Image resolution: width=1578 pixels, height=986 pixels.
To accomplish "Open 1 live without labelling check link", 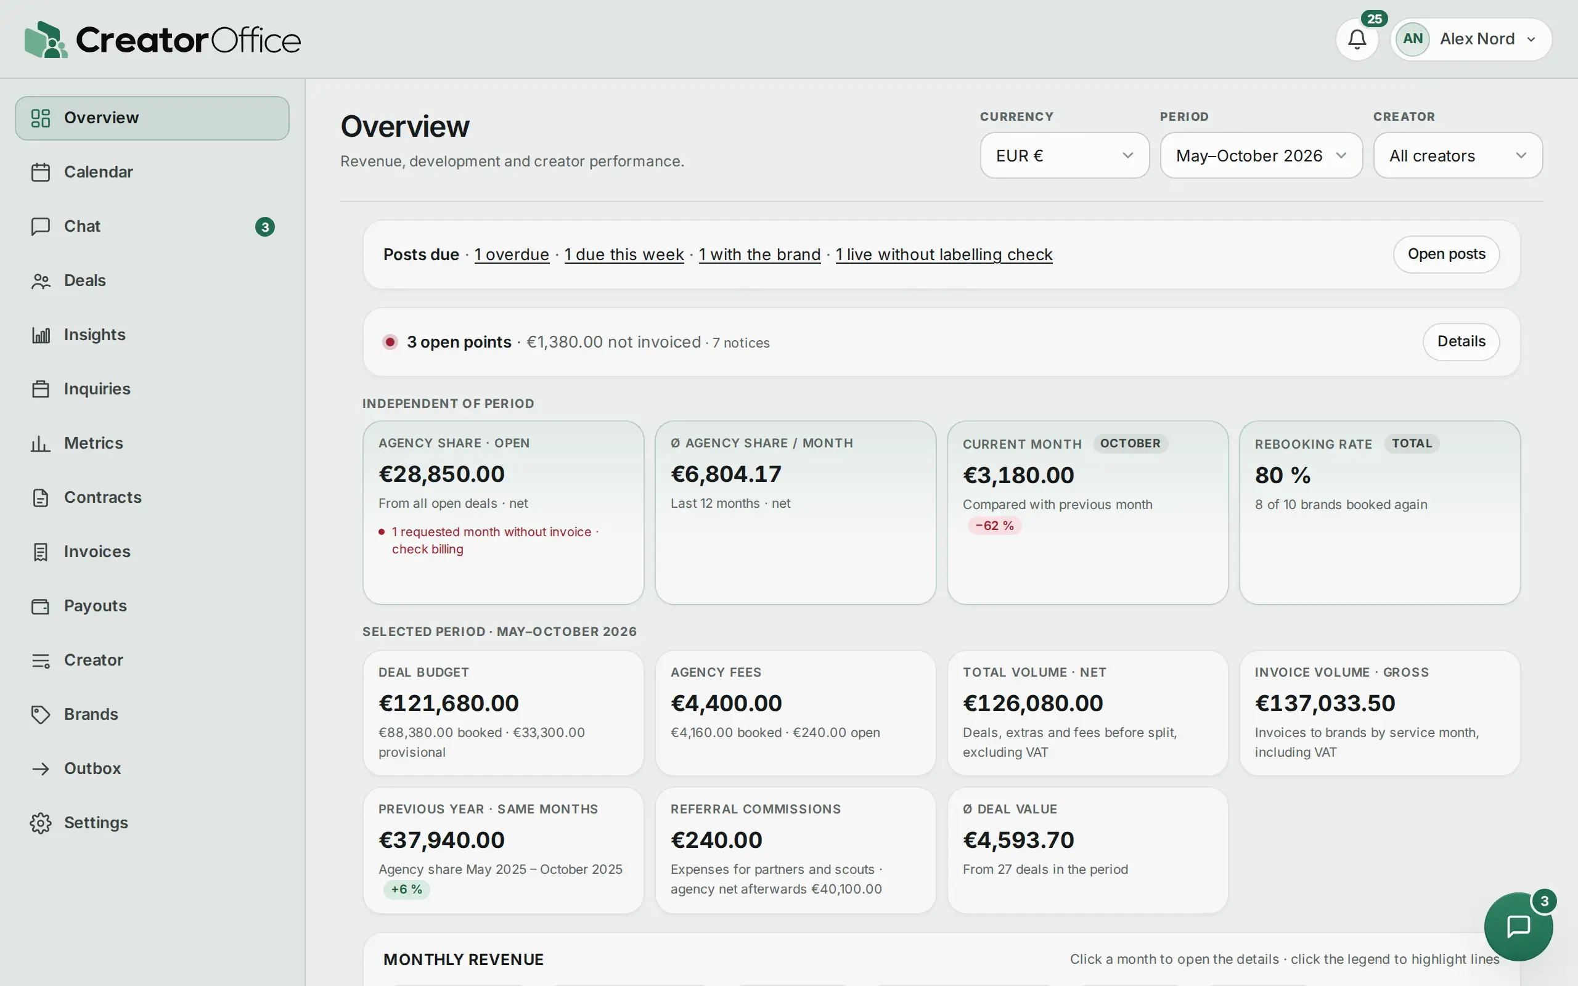I will click(x=944, y=255).
